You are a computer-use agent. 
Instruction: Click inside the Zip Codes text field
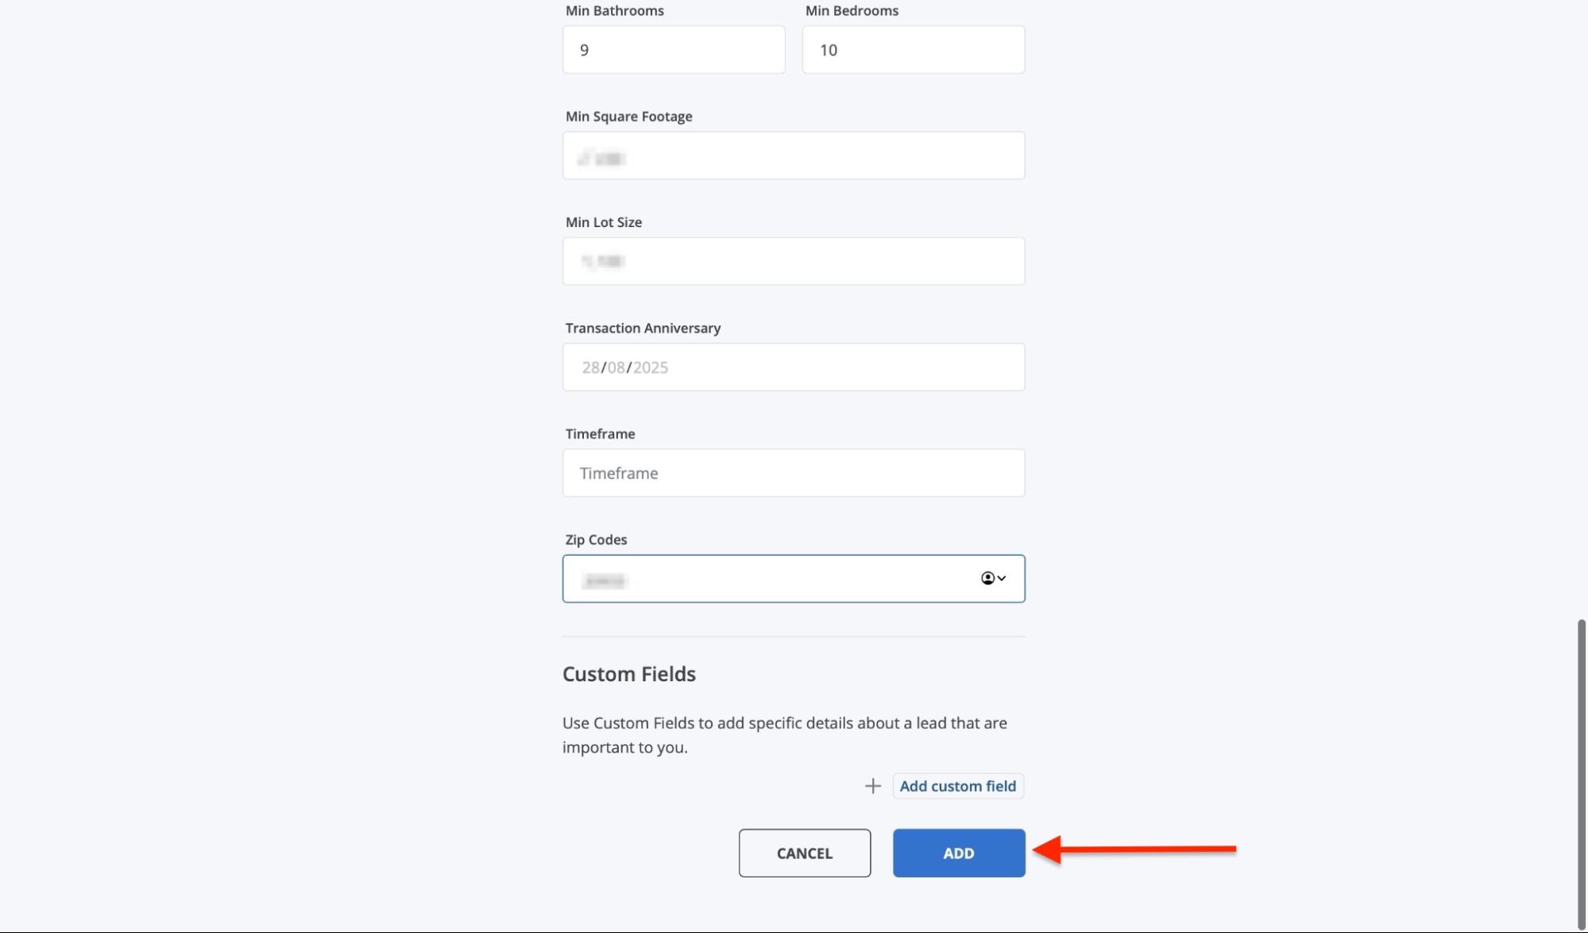771,579
